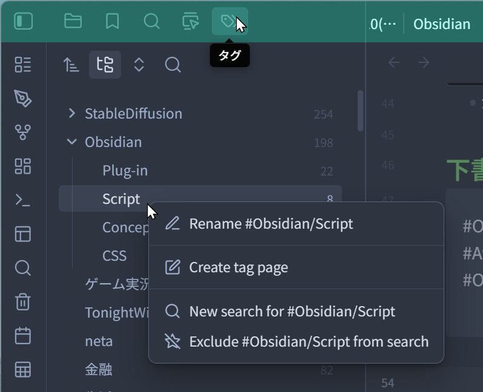Toggle nested tags tree view
The height and width of the screenshot is (392, 483).
coord(105,65)
